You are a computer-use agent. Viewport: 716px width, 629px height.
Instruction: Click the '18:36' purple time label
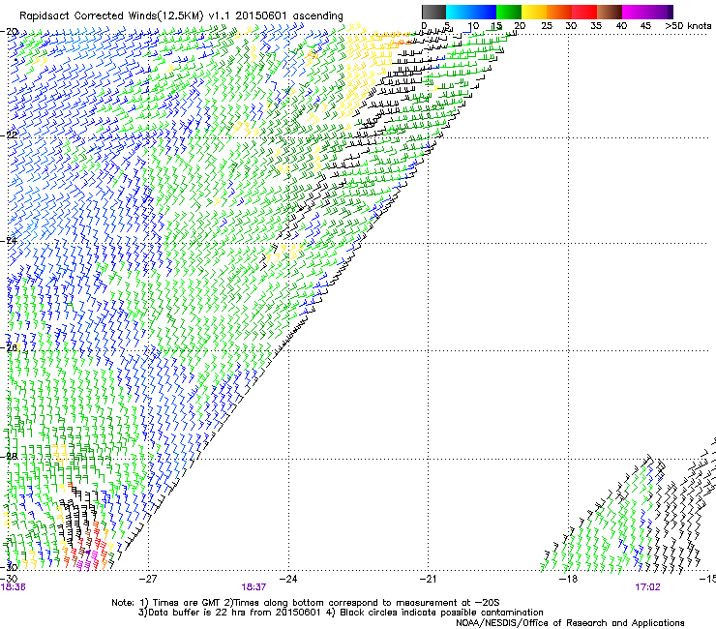point(13,587)
